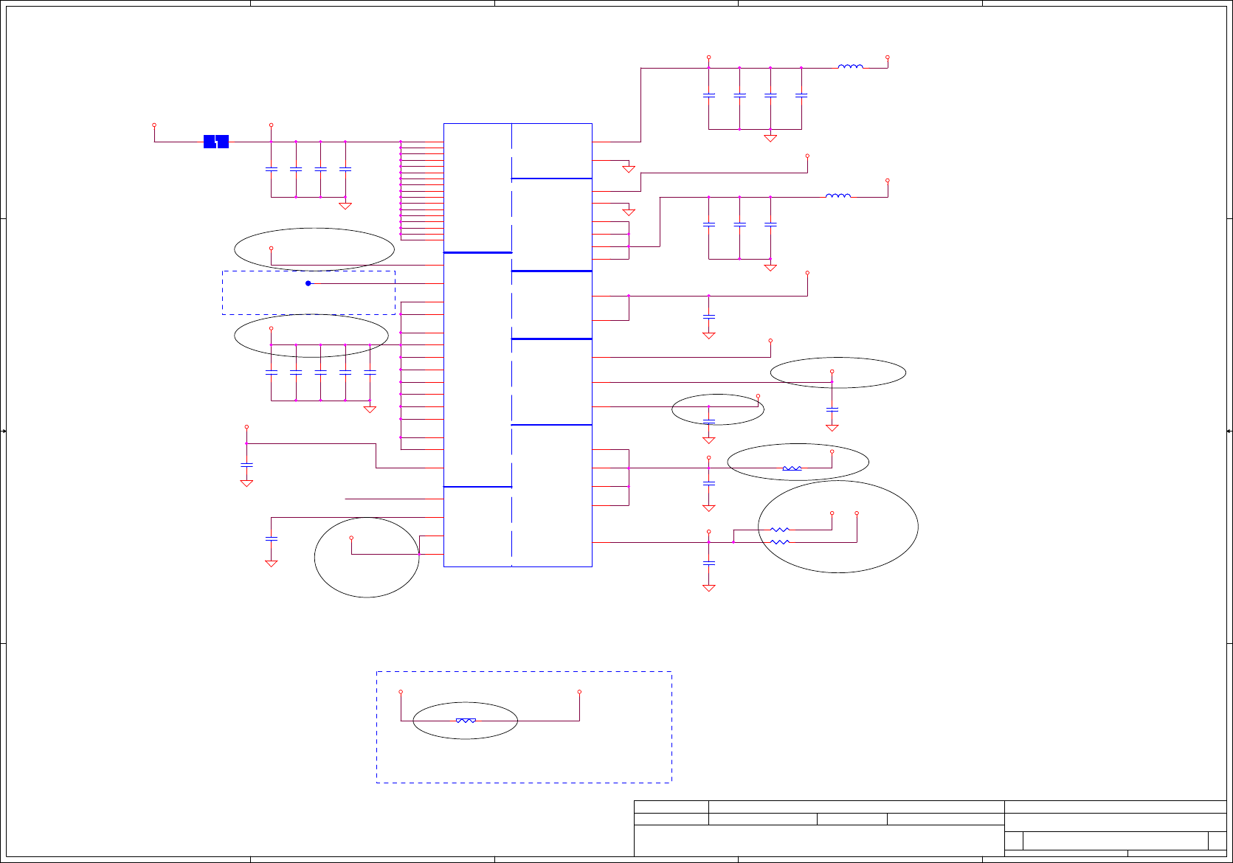Select the ground symbol under four-capacitor top bank
1233x863 pixels.
click(770, 138)
